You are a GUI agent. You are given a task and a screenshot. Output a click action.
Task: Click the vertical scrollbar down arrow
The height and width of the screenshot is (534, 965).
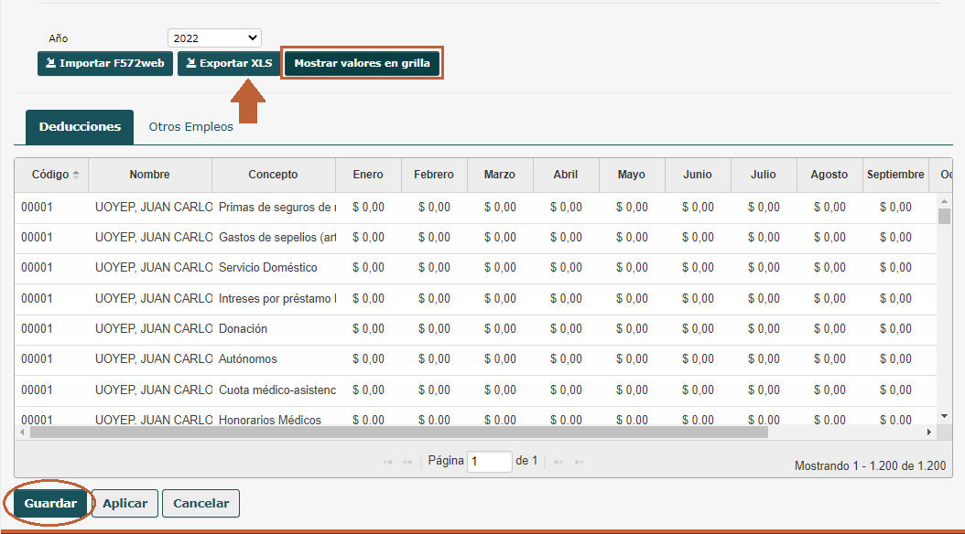tap(944, 417)
